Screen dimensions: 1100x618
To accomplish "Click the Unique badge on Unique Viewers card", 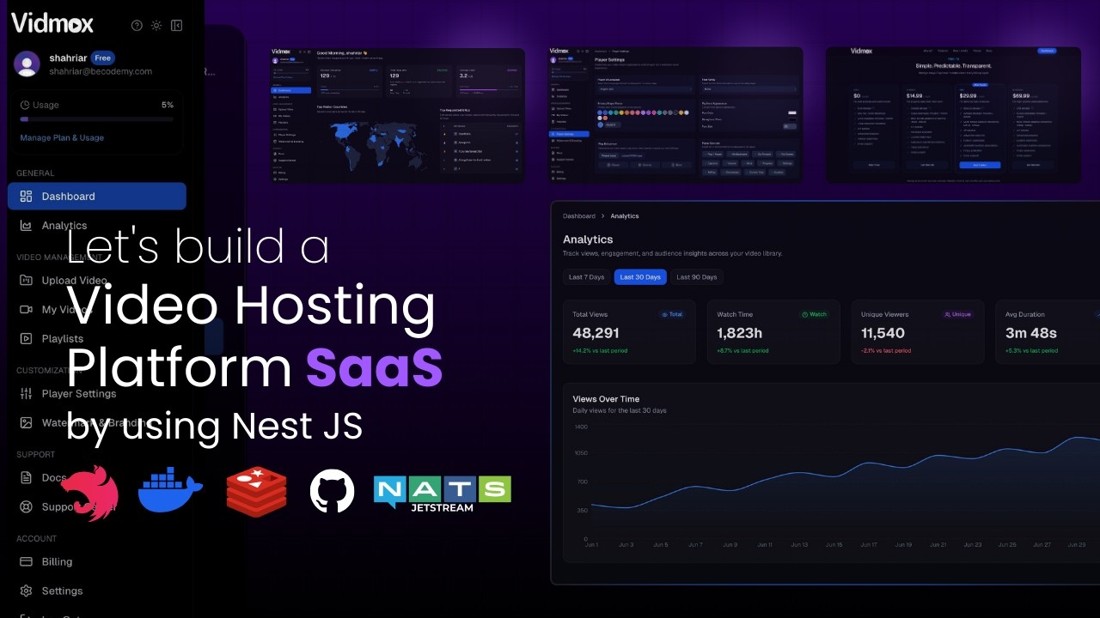I will [958, 314].
